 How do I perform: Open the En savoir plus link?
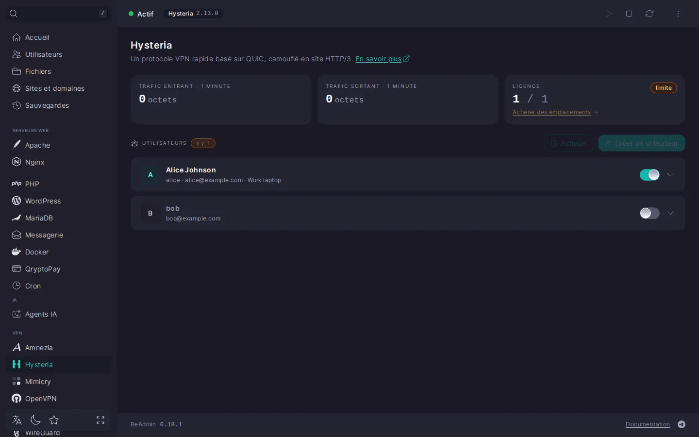pos(383,59)
